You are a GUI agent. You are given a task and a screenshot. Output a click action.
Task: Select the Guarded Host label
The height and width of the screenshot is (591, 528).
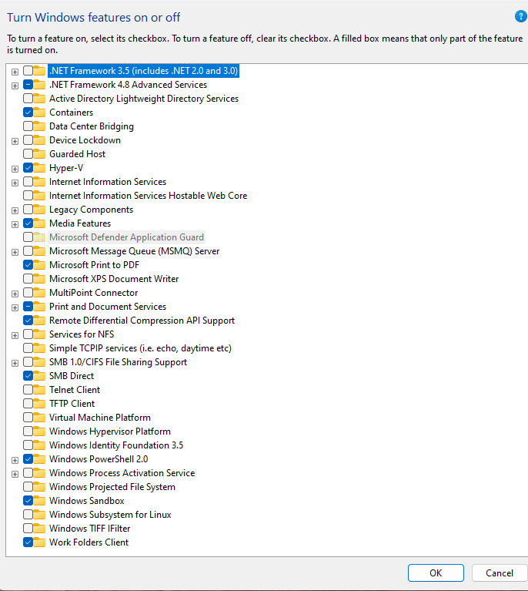[x=77, y=154]
